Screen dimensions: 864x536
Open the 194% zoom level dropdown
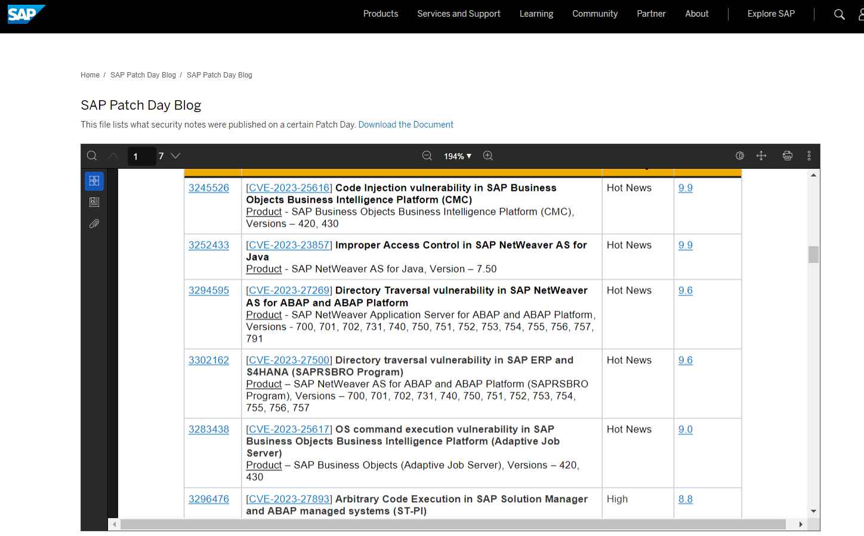pos(457,156)
